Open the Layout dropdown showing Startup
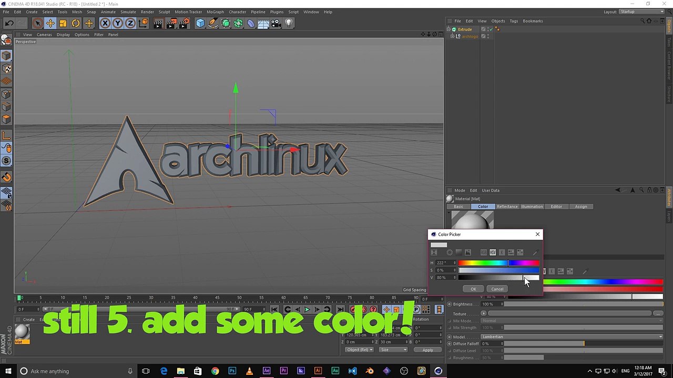This screenshot has width=673, height=378. pyautogui.click(x=641, y=12)
